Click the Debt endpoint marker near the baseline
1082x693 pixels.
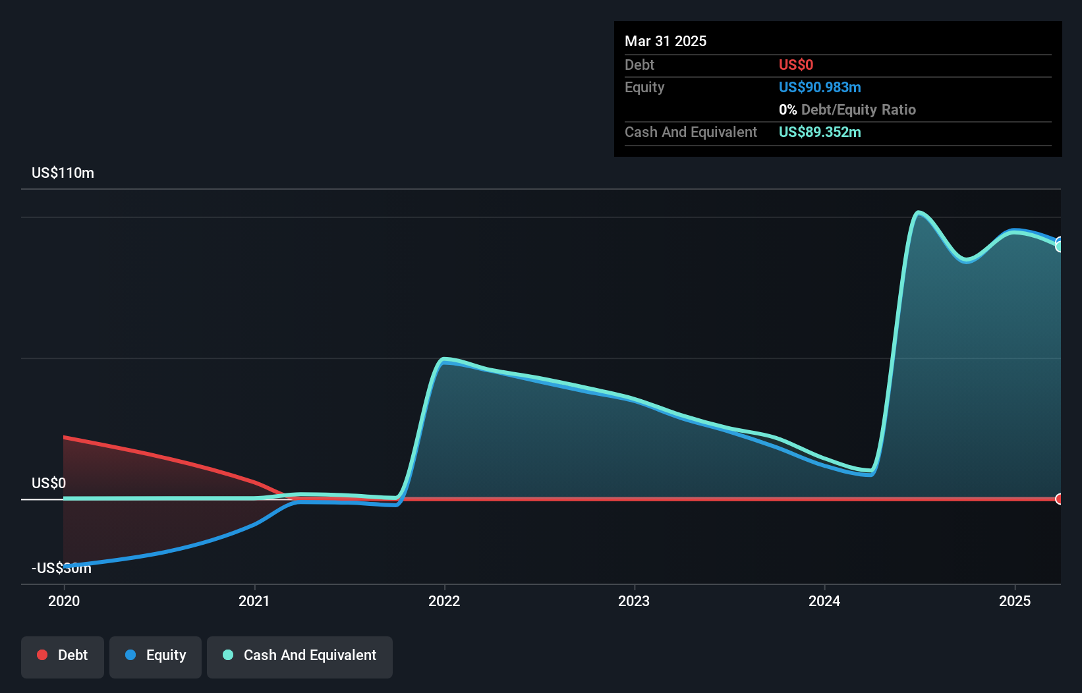coord(1058,499)
